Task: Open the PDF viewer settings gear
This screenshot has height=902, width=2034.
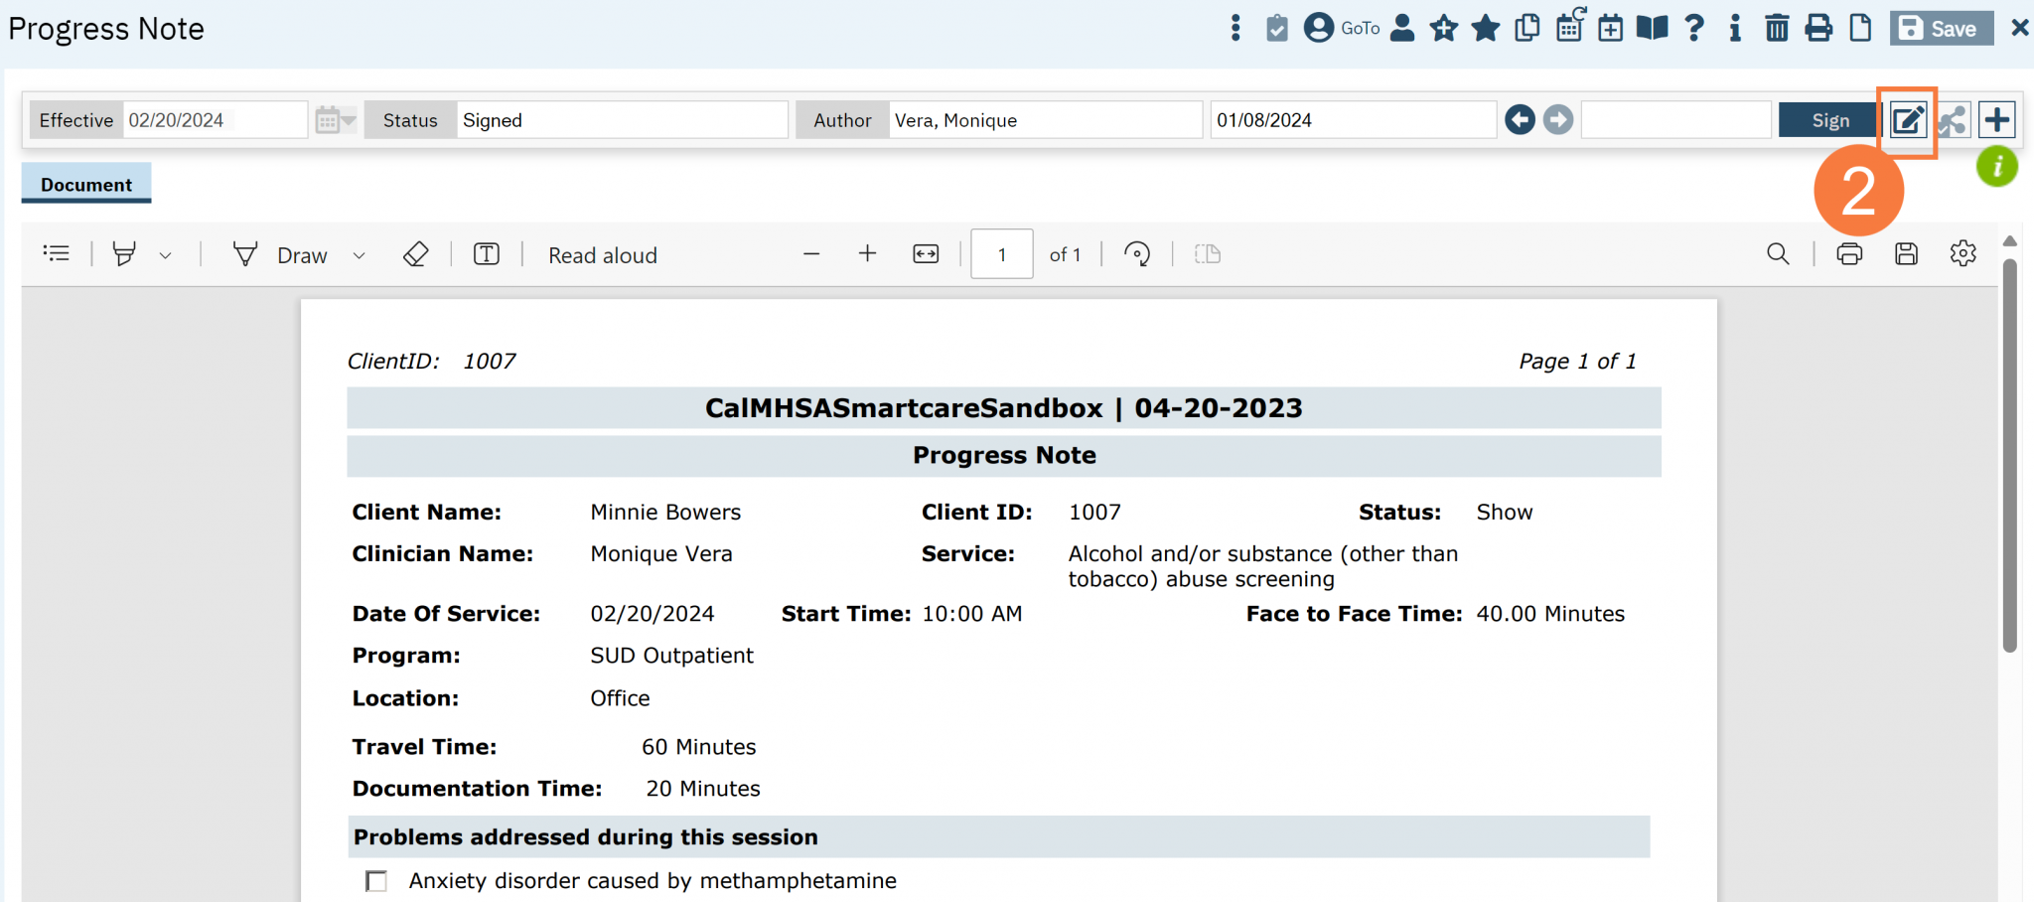Action: (x=1962, y=253)
